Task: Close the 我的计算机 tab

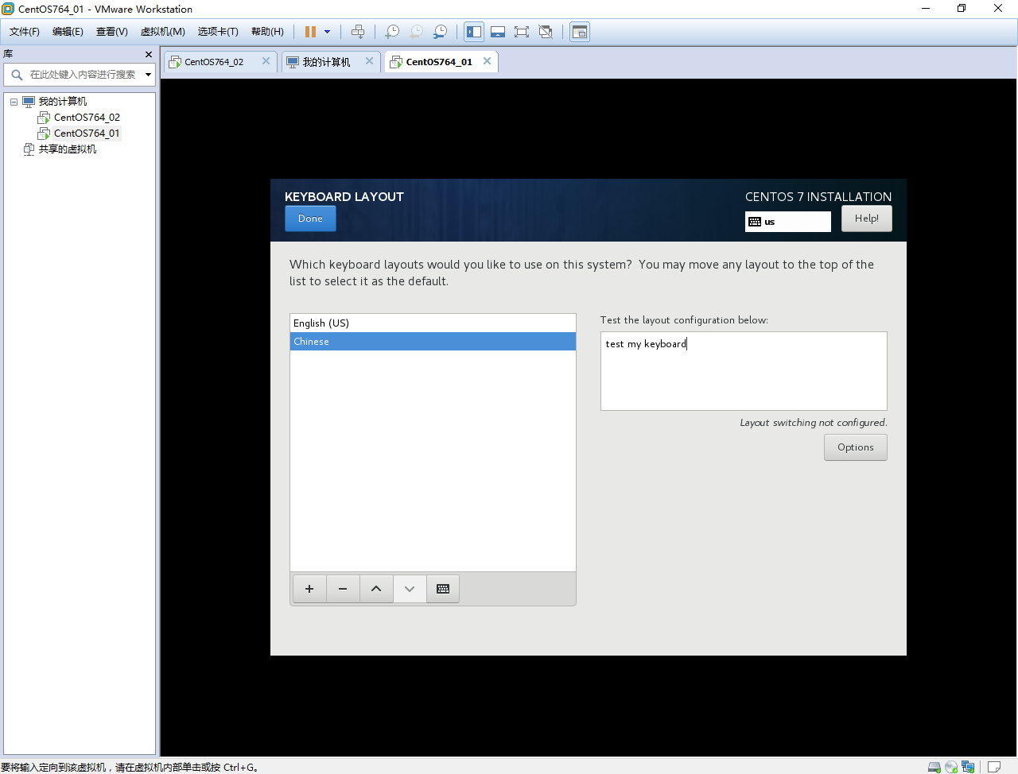Action: [x=370, y=61]
